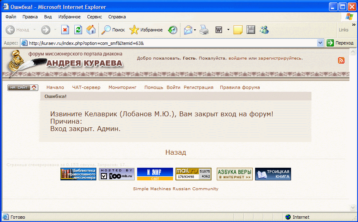Image resolution: width=358 pixels, height=222 pixels.
Task: Go to the browser Home page icon
Action: click(91, 30)
